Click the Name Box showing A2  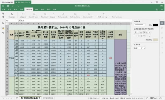point(12,21)
